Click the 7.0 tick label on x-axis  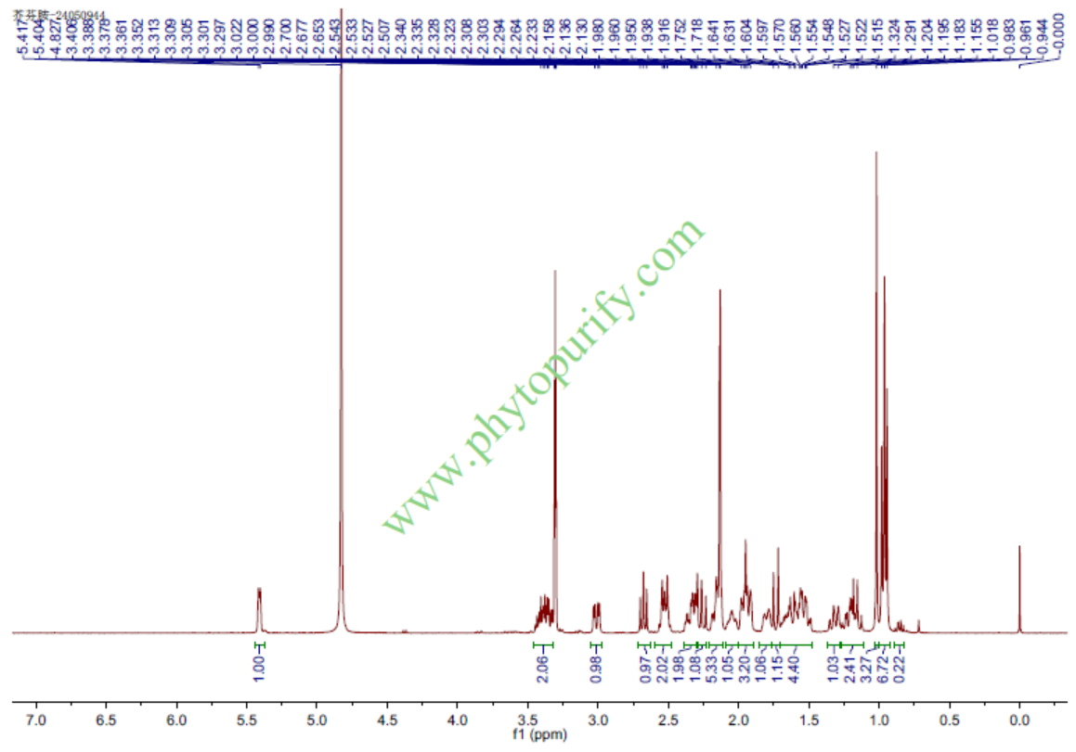(x=36, y=720)
